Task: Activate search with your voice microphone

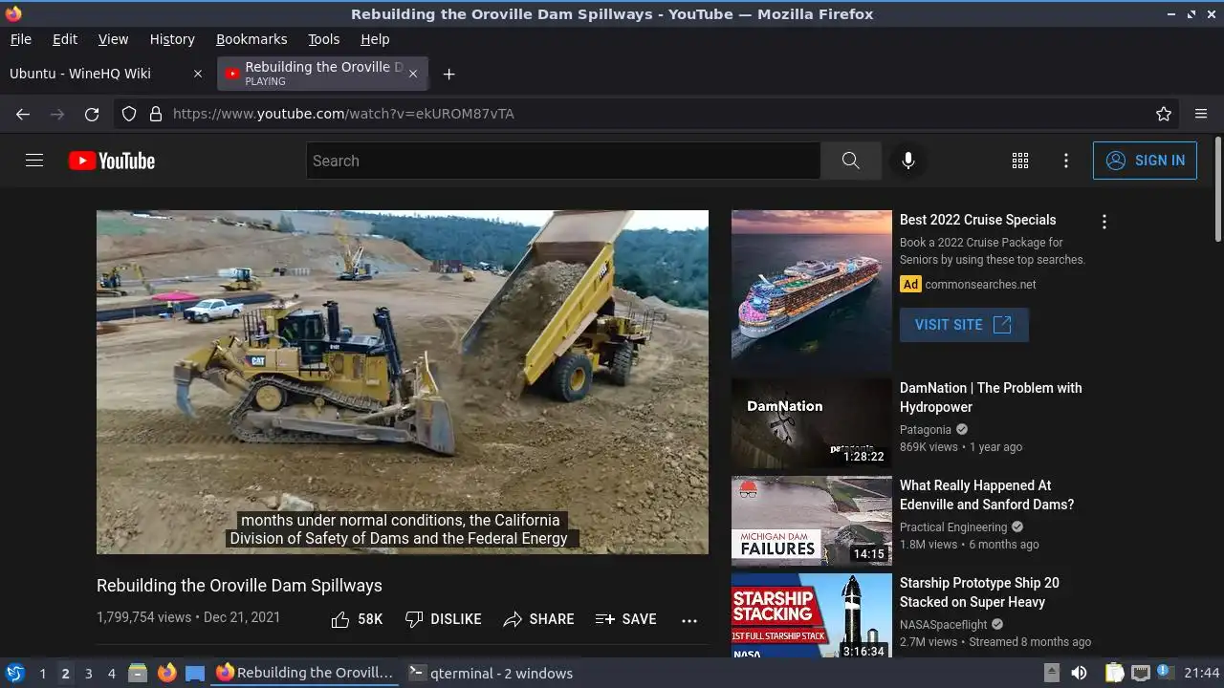Action: pos(908,161)
